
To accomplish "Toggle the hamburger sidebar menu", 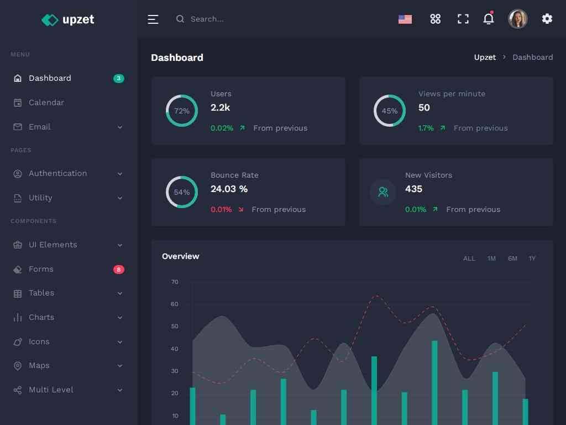I will tap(153, 19).
